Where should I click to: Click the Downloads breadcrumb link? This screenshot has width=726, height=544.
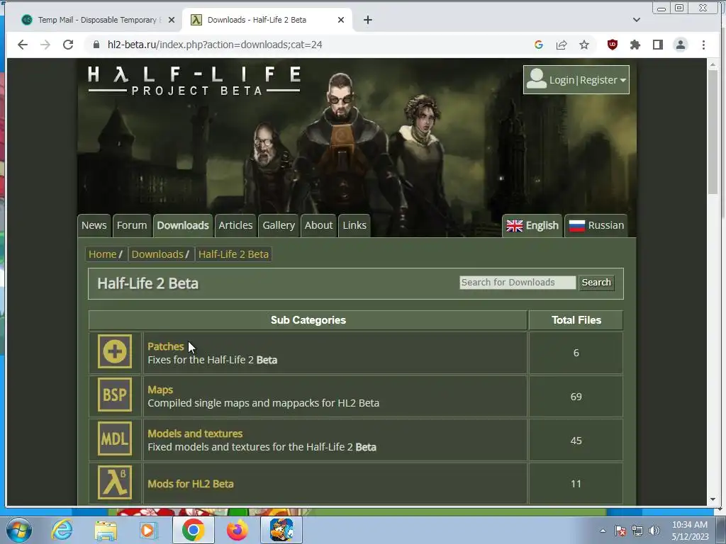157,254
